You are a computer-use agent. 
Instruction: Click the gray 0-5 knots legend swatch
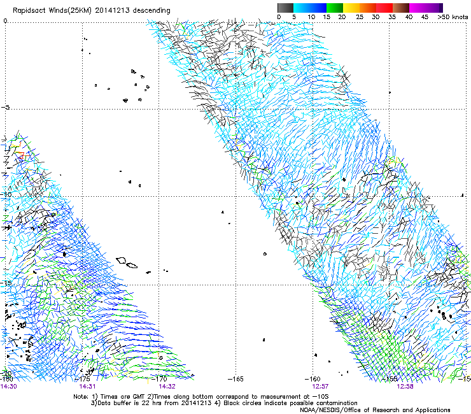coord(285,8)
